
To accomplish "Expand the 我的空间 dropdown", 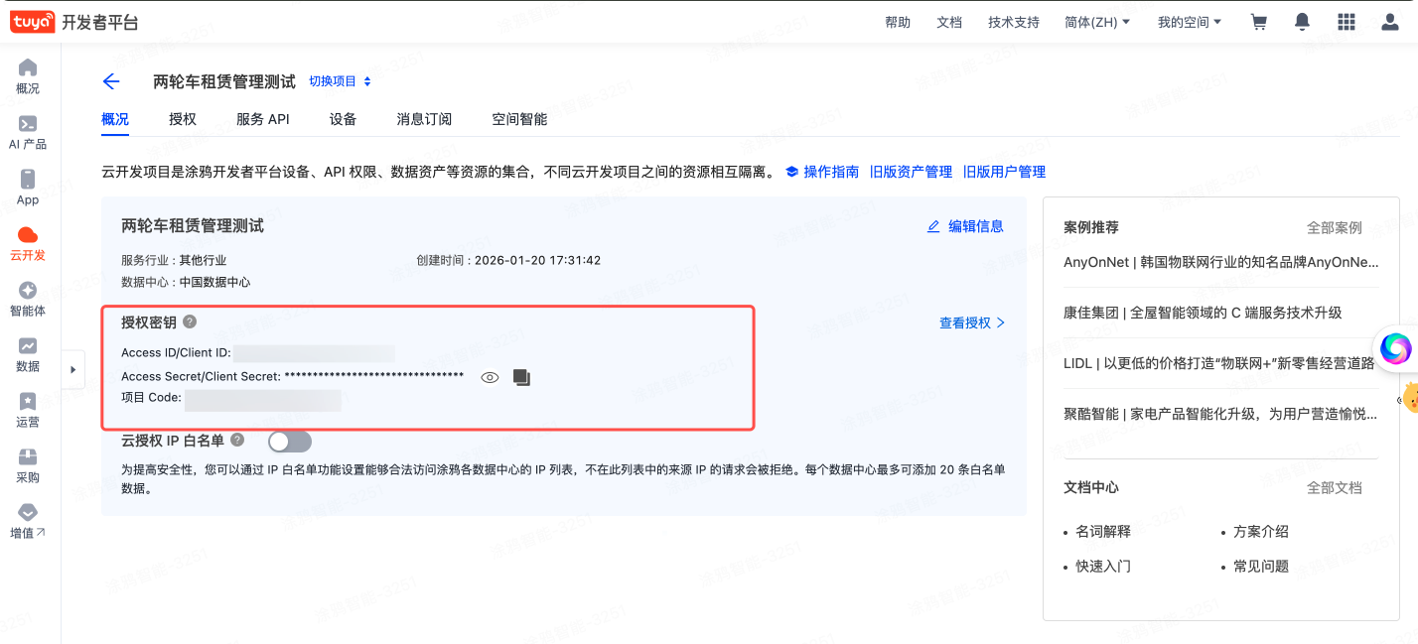I will (1189, 21).
